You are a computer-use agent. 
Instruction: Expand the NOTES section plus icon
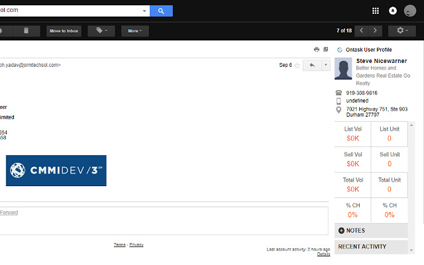coord(341,231)
